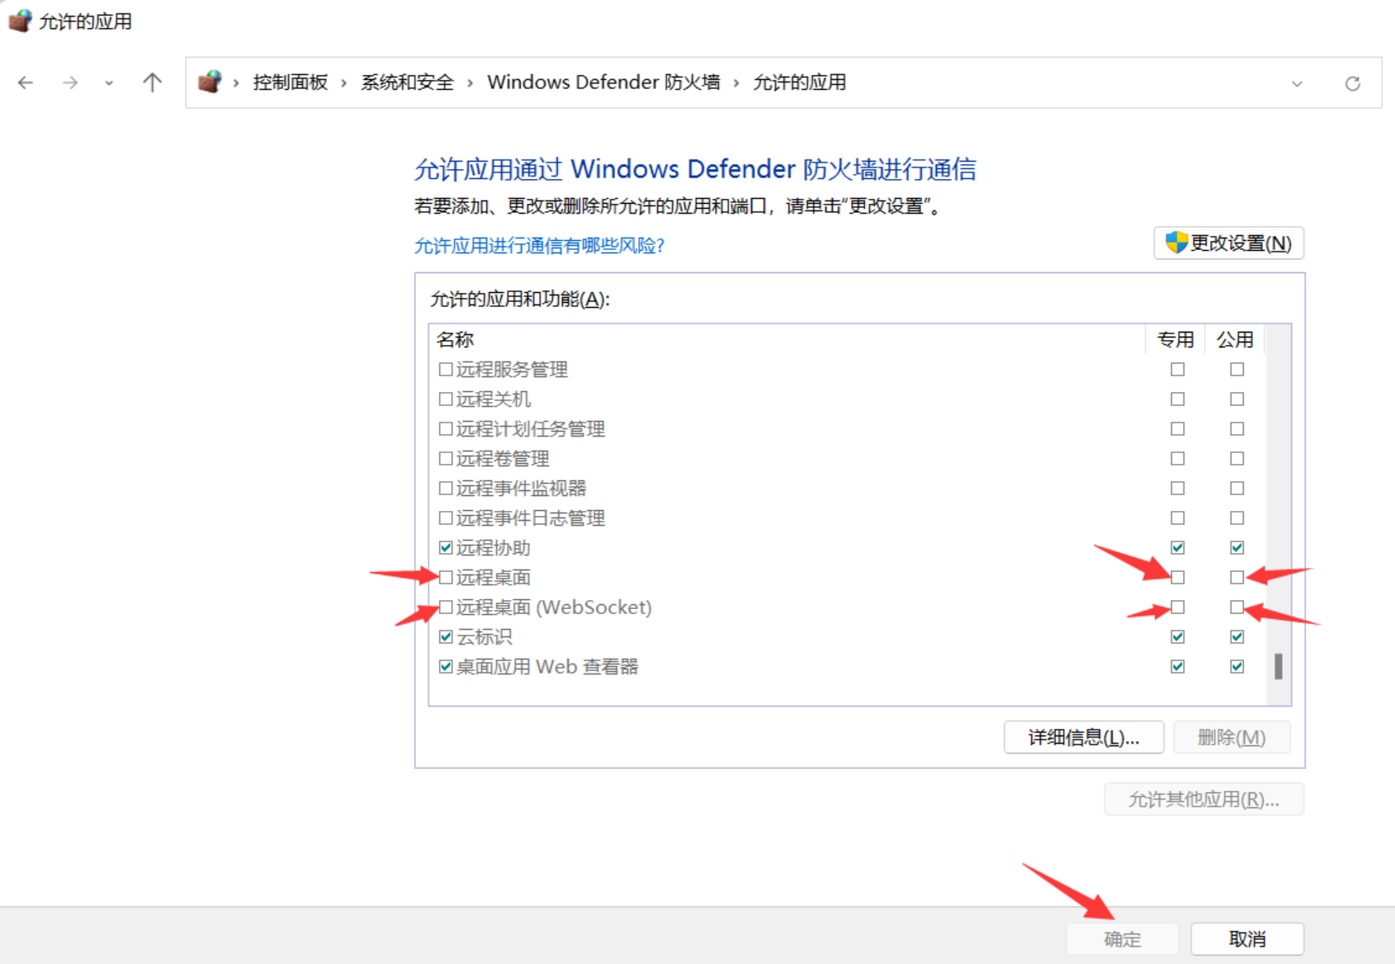Navigate to 系统和安全 in the breadcrumb
This screenshot has width=1395, height=964.
(407, 82)
